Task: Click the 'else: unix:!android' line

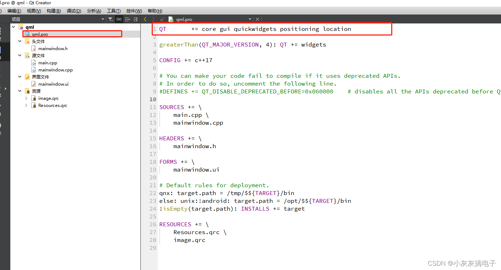Action: coord(255,201)
